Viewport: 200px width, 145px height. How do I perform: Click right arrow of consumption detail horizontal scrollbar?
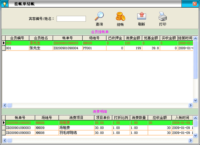click(x=191, y=140)
